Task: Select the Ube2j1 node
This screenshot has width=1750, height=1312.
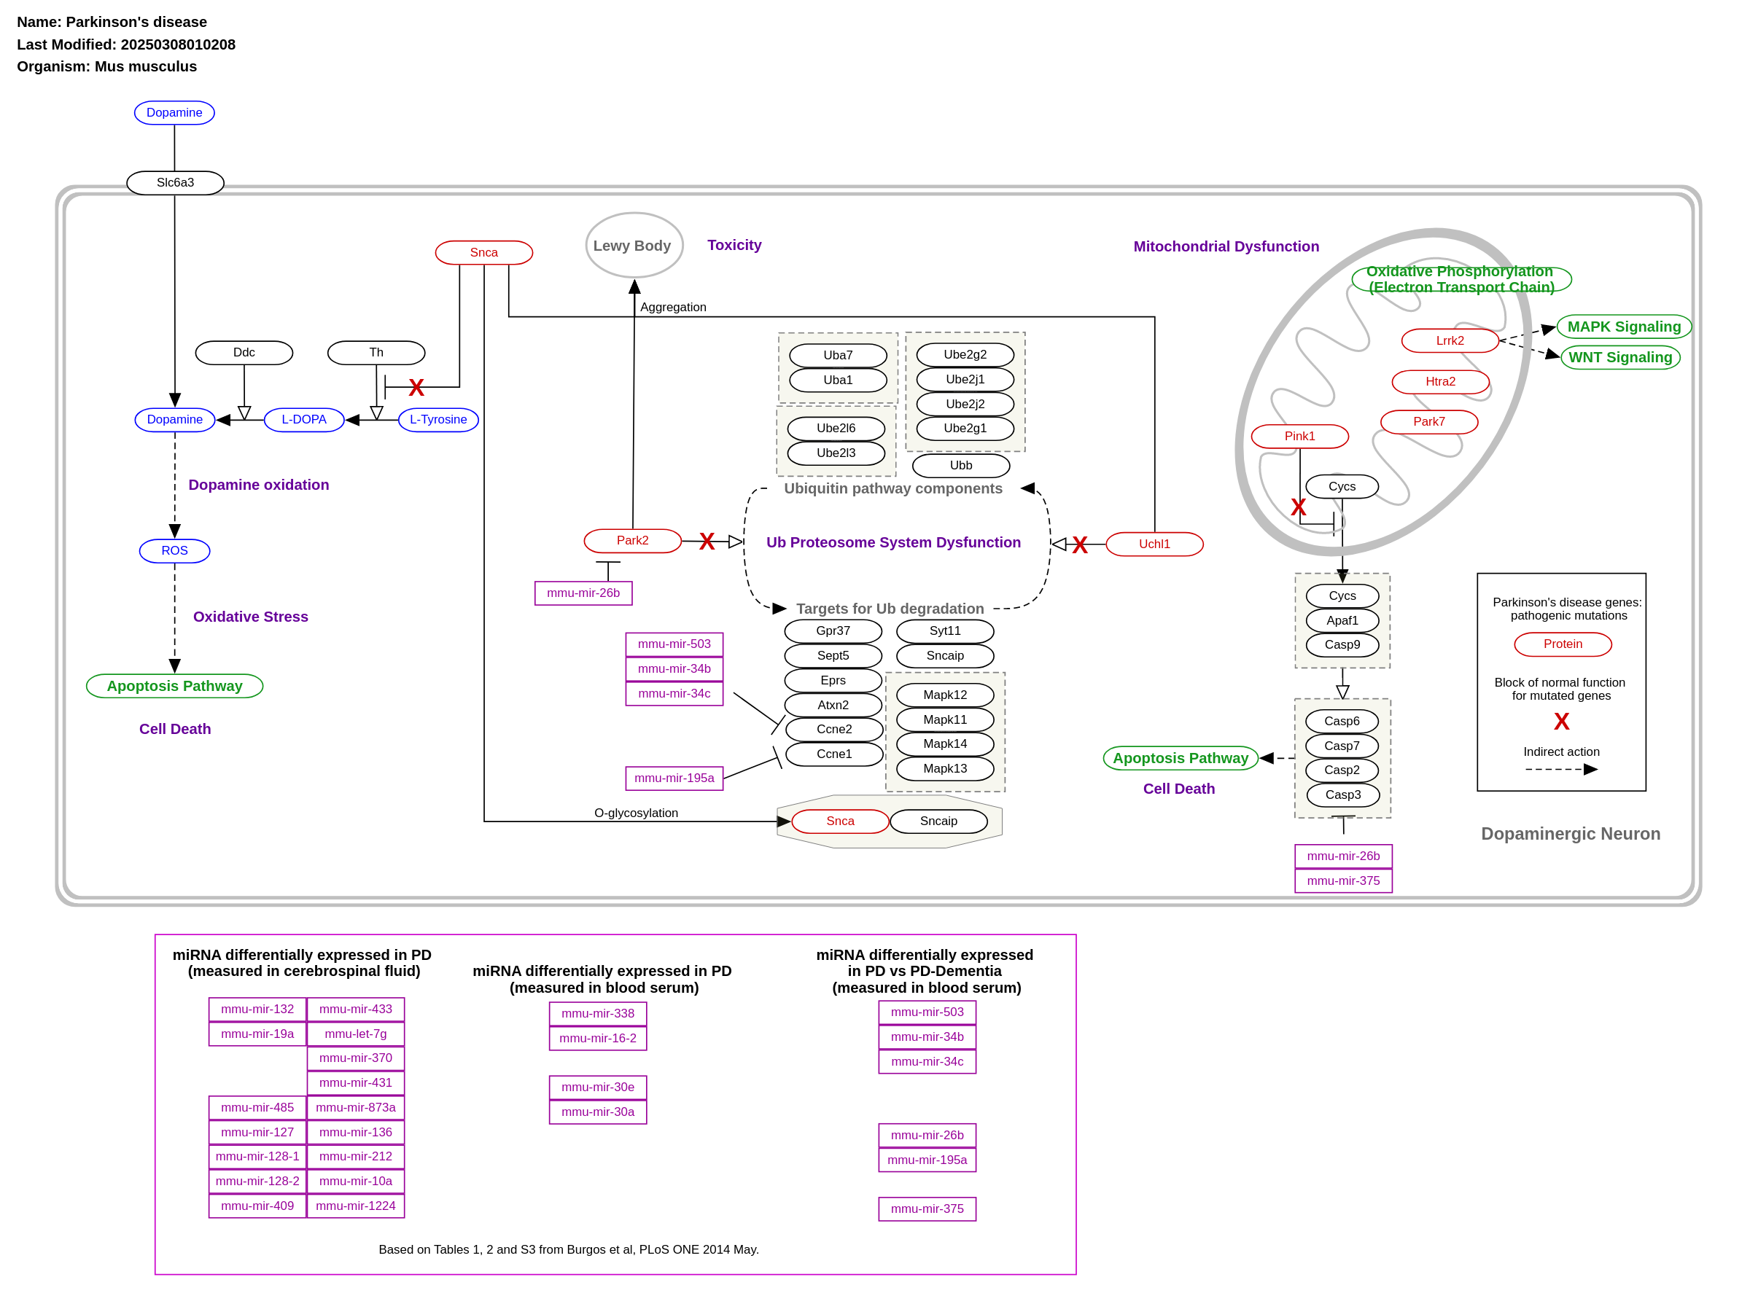Action: tap(965, 379)
